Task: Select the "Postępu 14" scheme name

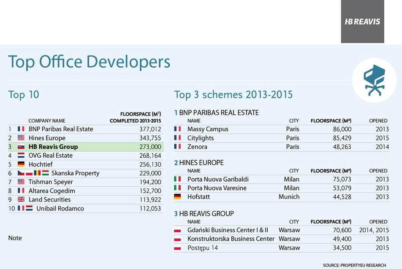Action: click(203, 248)
